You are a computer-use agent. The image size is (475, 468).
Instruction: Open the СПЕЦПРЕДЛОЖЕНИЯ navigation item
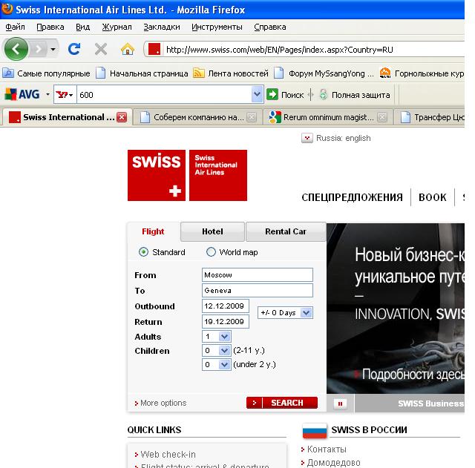tap(352, 197)
